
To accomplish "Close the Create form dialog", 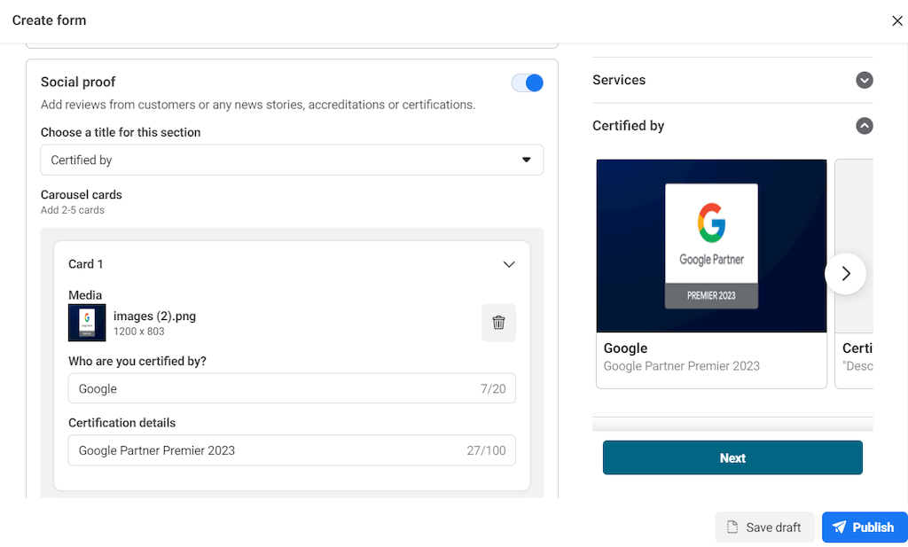I will click(x=897, y=21).
